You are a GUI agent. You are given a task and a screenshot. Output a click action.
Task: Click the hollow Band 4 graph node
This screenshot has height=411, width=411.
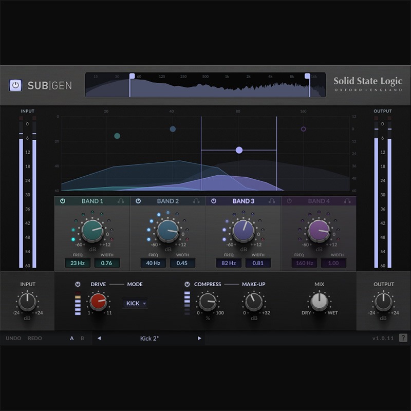(303, 129)
